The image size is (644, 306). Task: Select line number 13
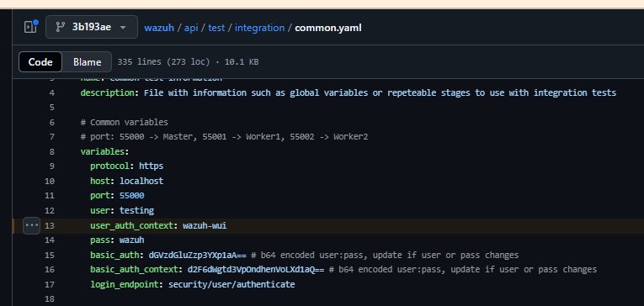(x=50, y=225)
